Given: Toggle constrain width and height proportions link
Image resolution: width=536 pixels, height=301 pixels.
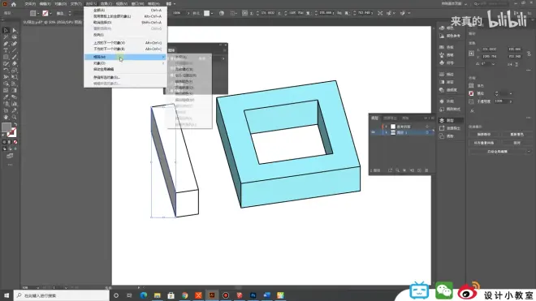Looking at the screenshot, I should click(529, 54).
